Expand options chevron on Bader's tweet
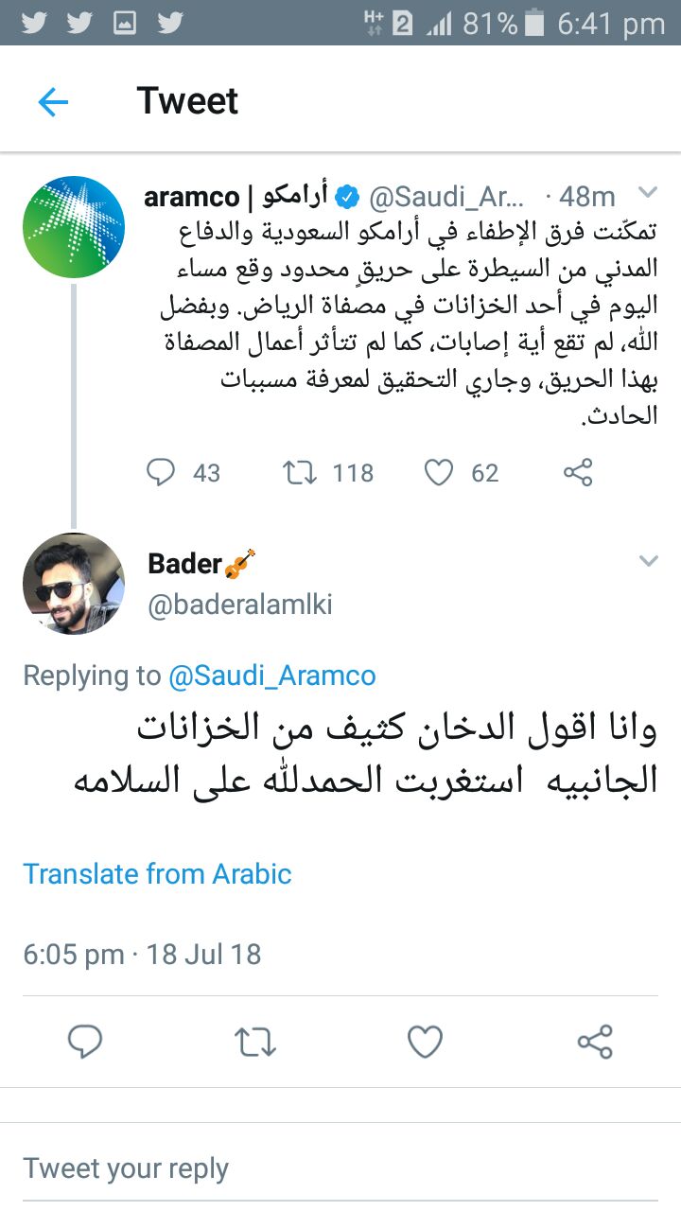Image resolution: width=681 pixels, height=1211 pixels. click(x=648, y=561)
